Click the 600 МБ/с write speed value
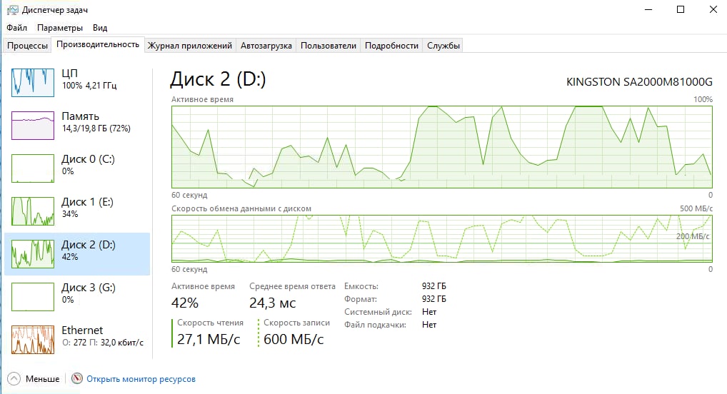The image size is (727, 394). click(x=294, y=339)
